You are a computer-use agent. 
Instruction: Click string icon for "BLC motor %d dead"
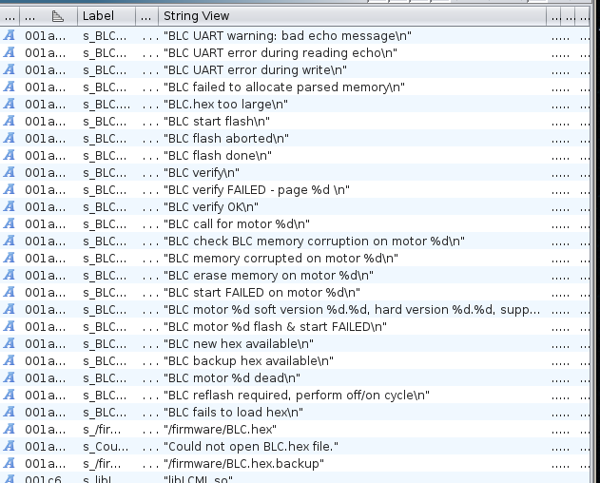(x=10, y=378)
